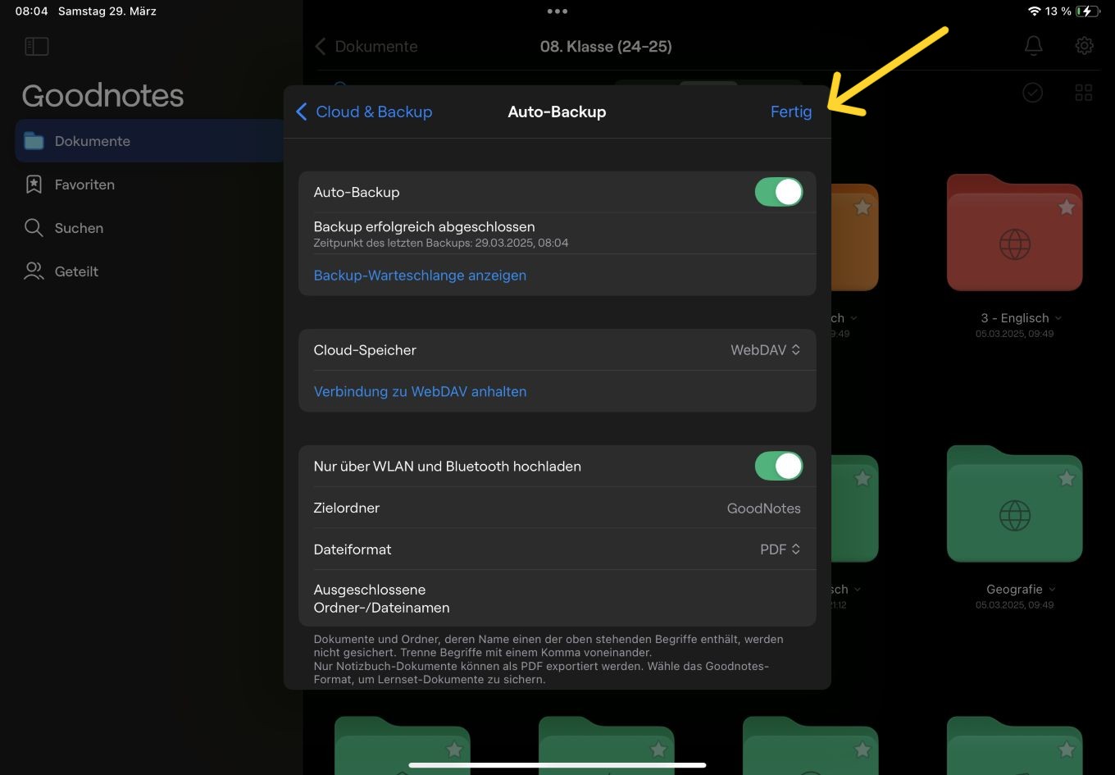
Task: Tap Fertig to close Auto-Backup
Action: pyautogui.click(x=791, y=112)
